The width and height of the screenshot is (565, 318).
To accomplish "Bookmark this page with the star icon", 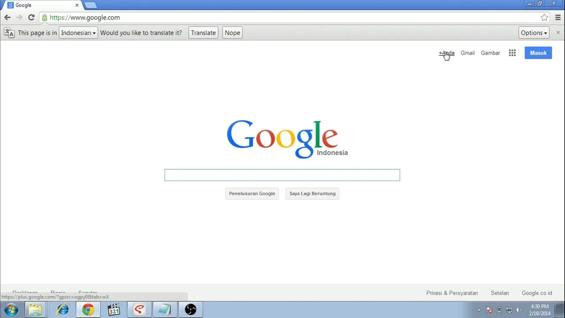I will (544, 18).
